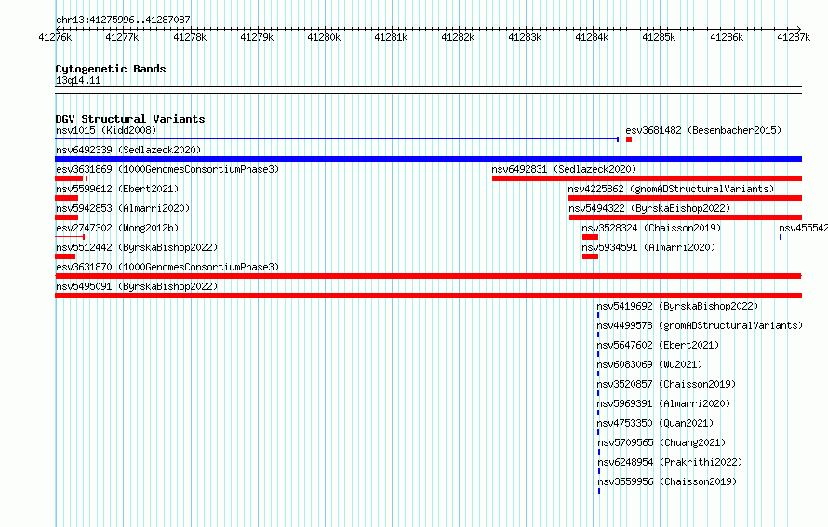Click the 41277k ruler tick label

point(122,37)
